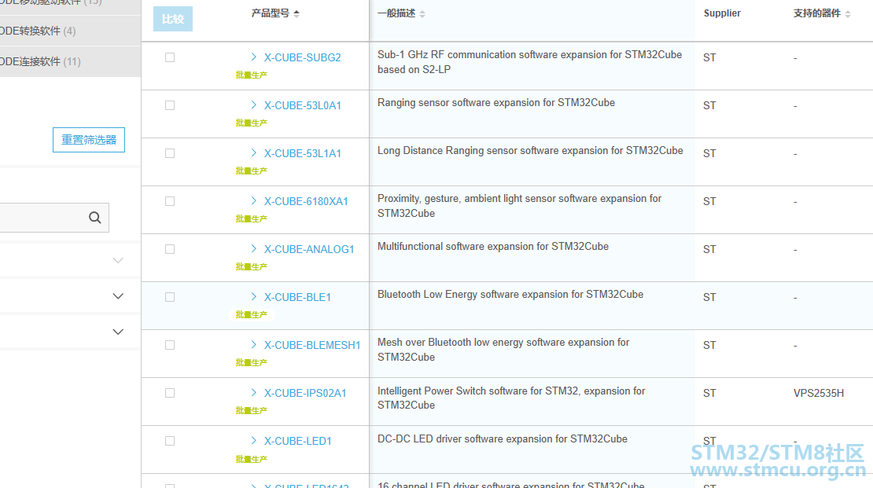Open the X-CUBE-IPS02A1 product link
This screenshot has height=488, width=873.
[305, 393]
